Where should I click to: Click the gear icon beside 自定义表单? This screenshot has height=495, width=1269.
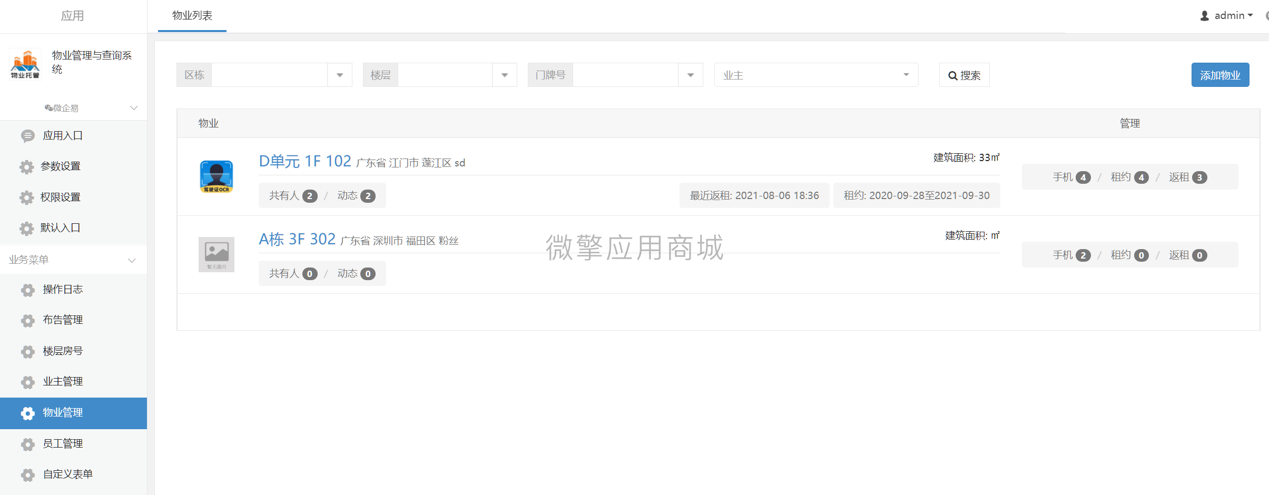(x=28, y=474)
